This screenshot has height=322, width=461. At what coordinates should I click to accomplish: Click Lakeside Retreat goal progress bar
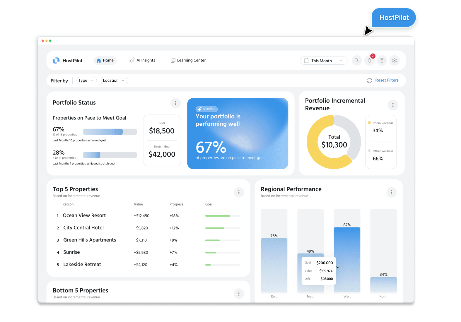coord(223,265)
